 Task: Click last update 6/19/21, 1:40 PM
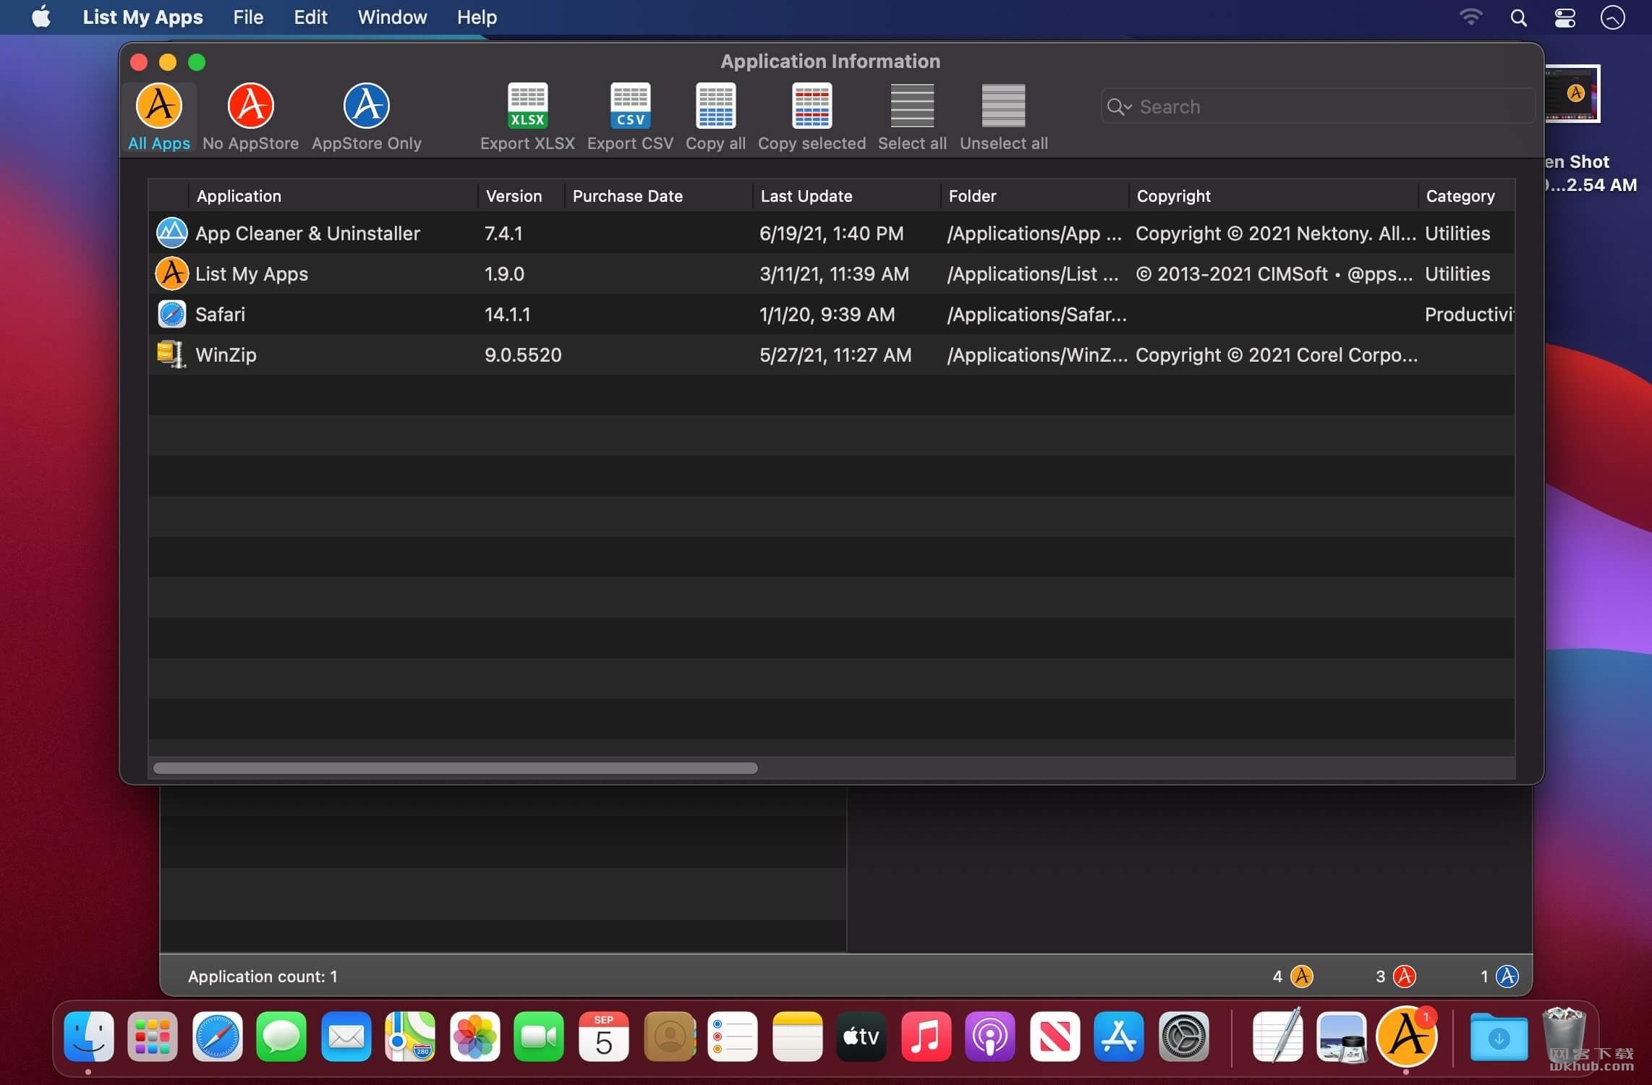[x=831, y=233]
